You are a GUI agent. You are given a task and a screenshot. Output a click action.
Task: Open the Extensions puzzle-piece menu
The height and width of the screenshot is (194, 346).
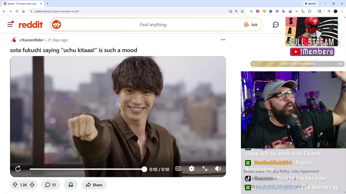(310, 11)
